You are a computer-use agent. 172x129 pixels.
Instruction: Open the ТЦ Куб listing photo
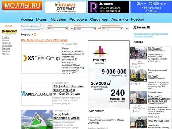(139, 75)
